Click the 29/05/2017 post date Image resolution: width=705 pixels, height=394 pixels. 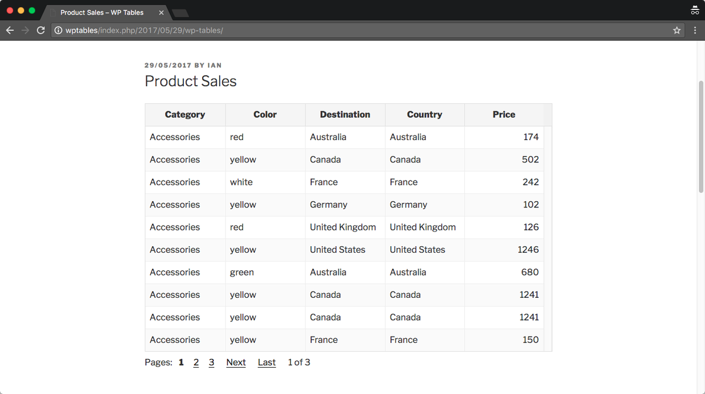168,65
